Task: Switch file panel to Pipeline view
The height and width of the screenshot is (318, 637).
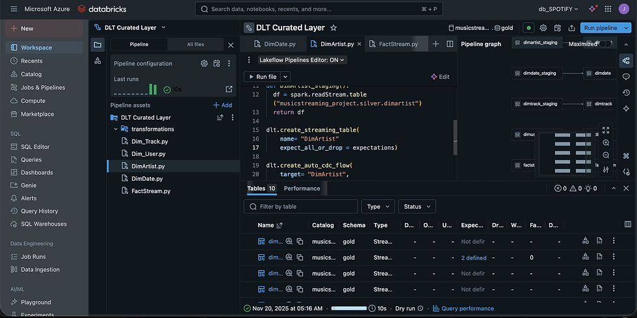Action: 139,44
